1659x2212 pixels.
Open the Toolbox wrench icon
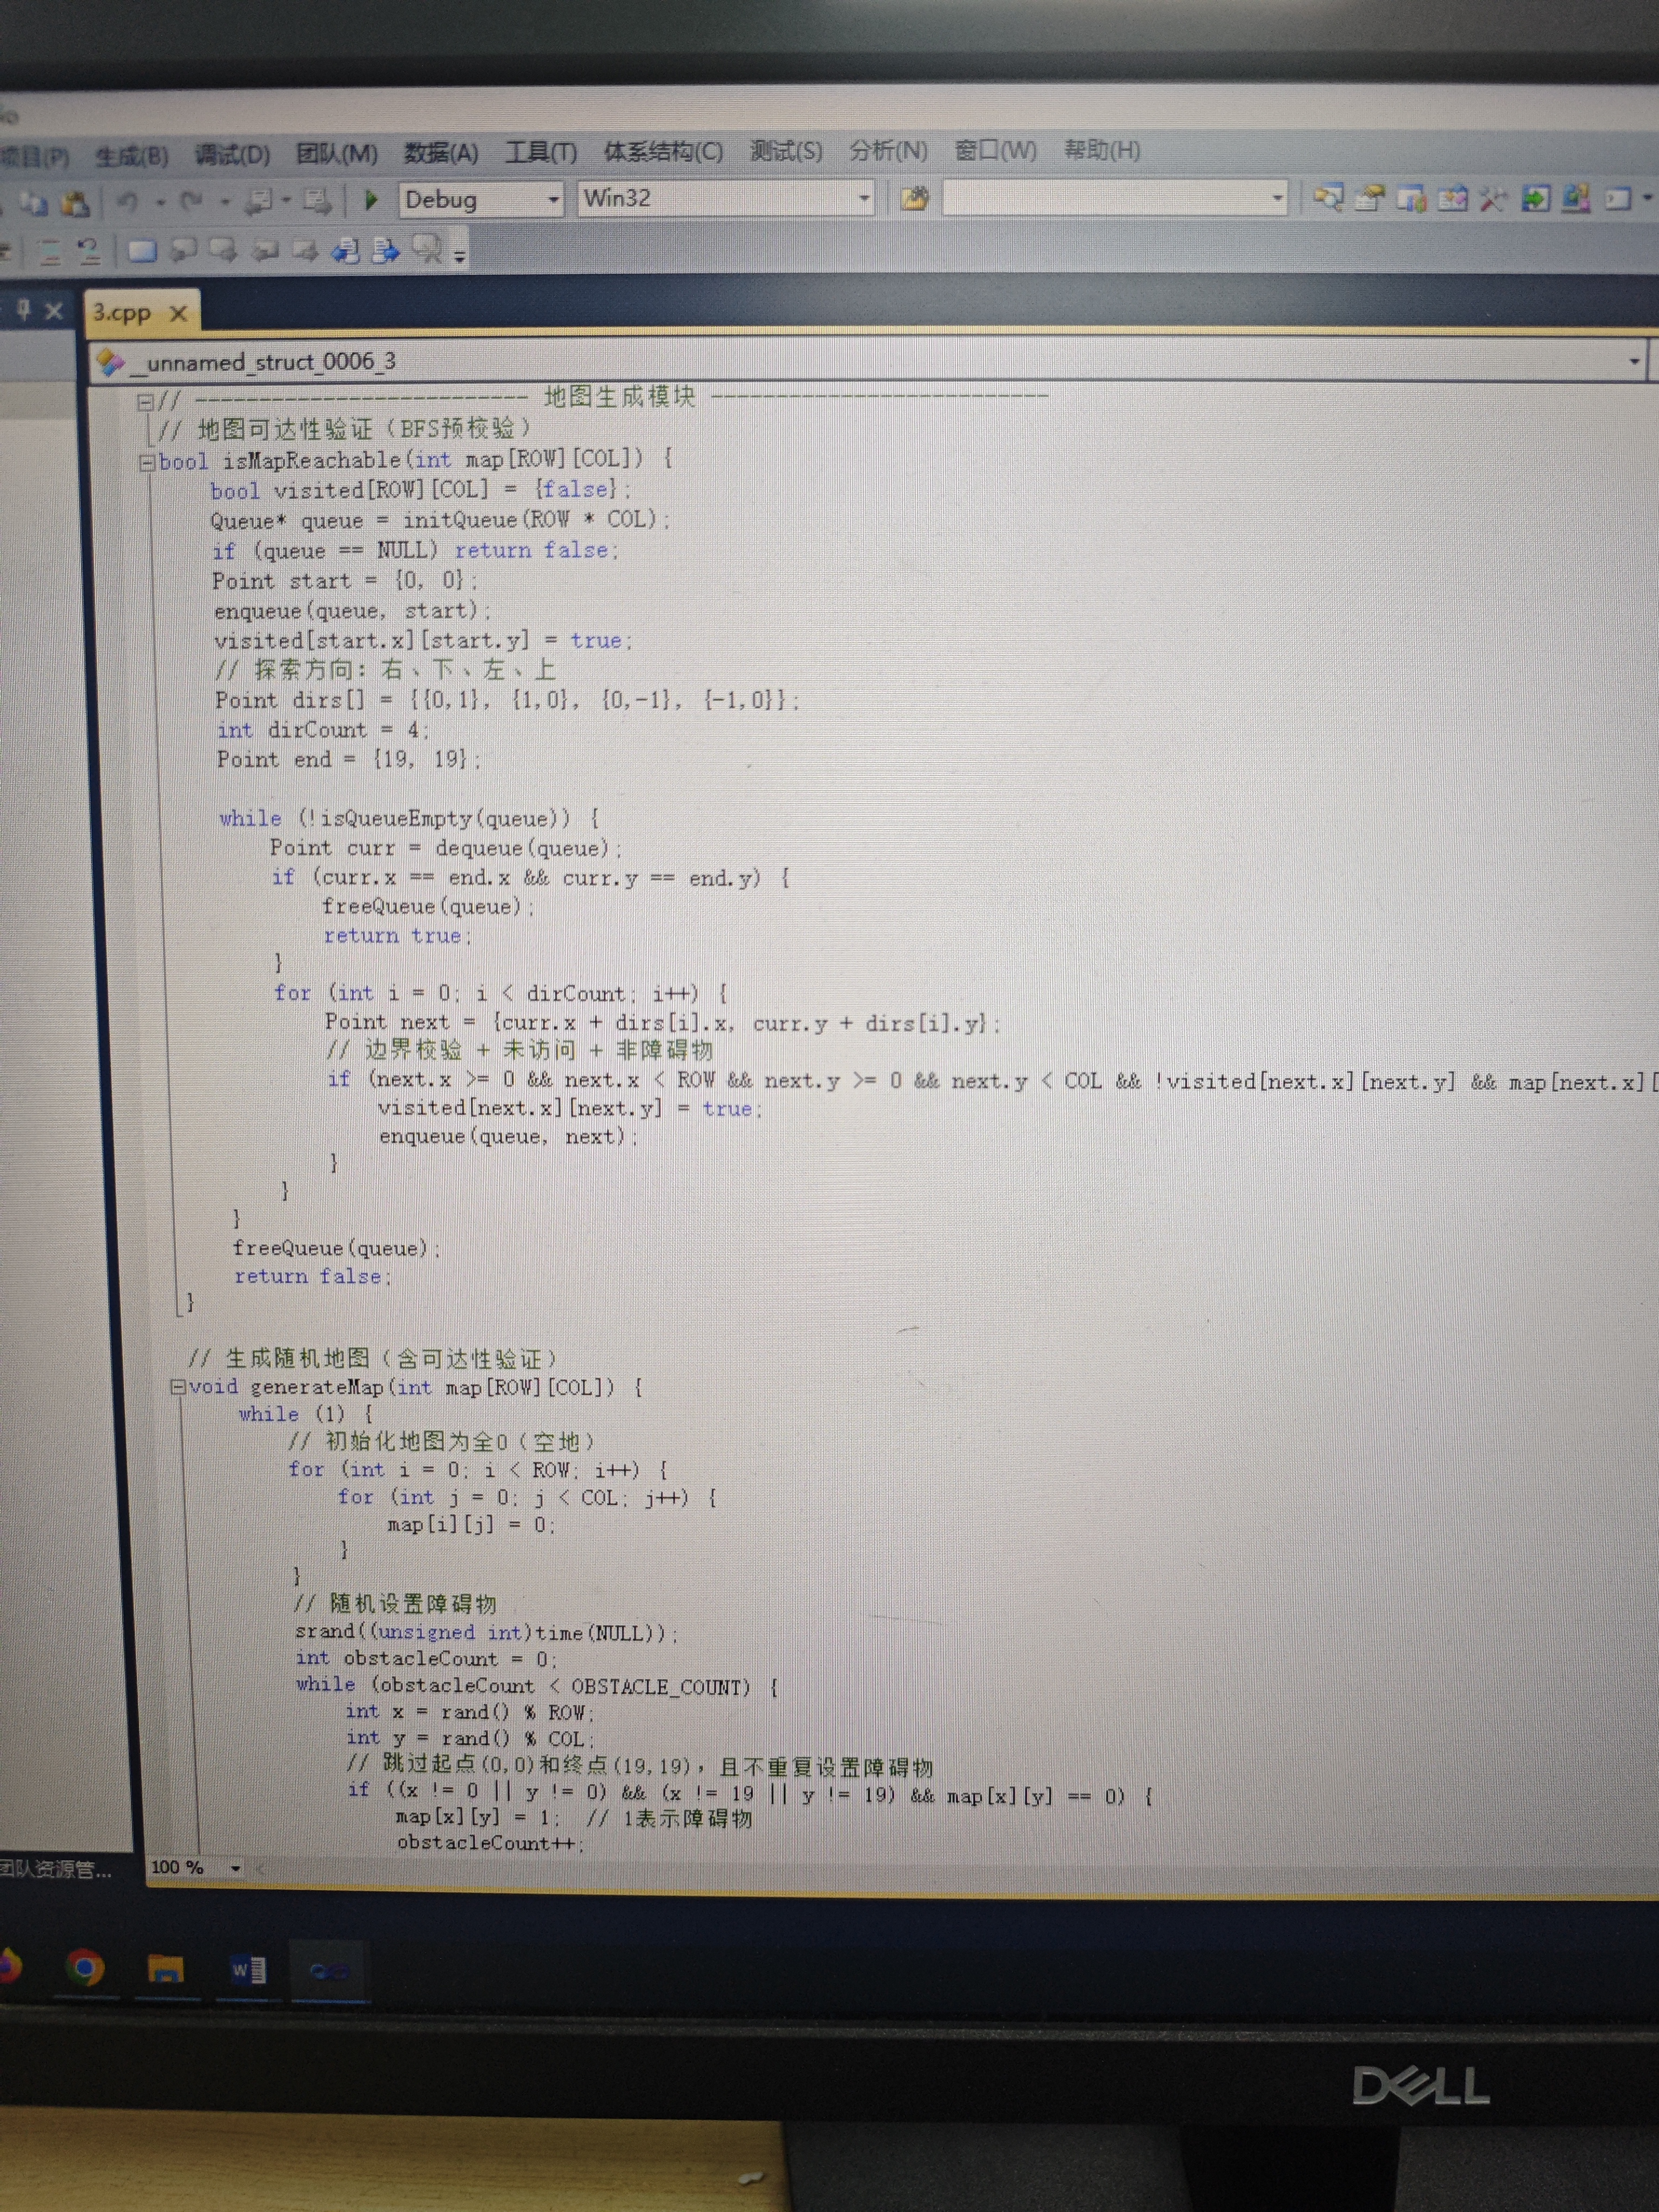pyautogui.click(x=1492, y=199)
